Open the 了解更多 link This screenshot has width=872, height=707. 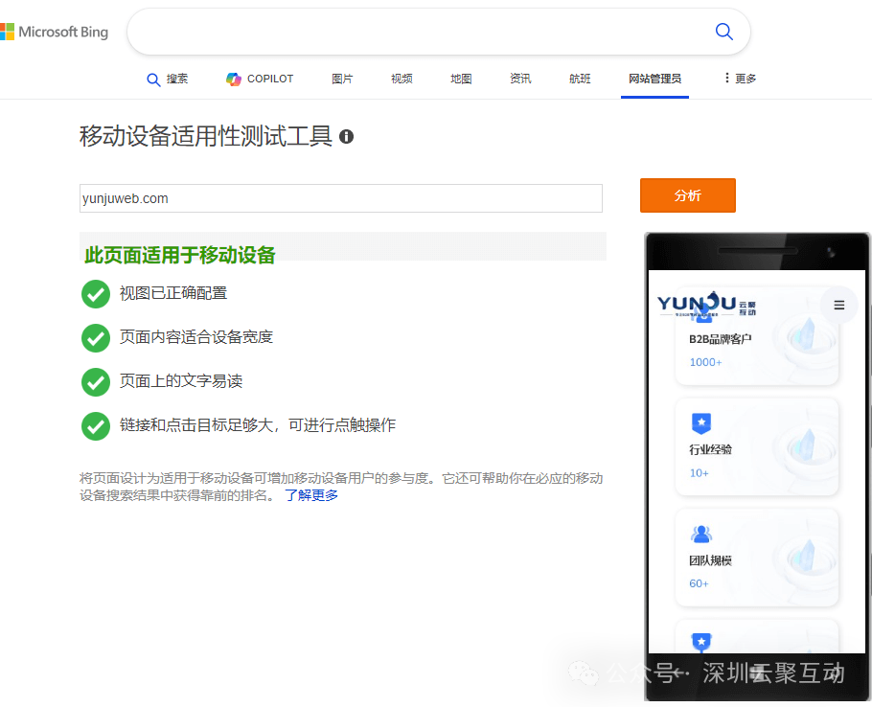[311, 495]
